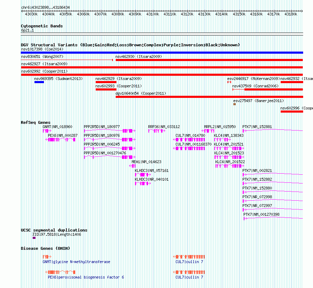Click the PTK7|NM_152881 label
The image size is (313, 288).
coord(257,127)
